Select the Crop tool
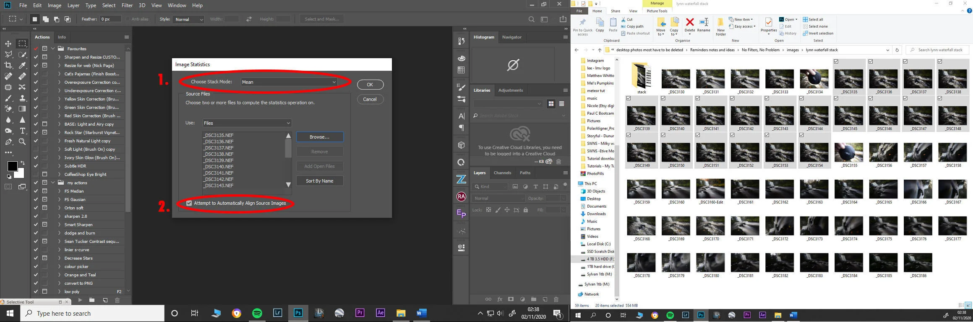Viewport: 973px width, 322px height. click(x=8, y=65)
